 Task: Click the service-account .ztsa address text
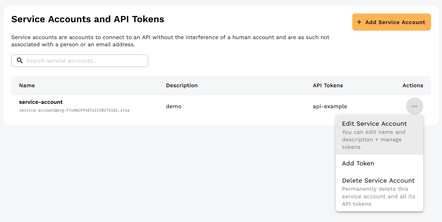click(74, 110)
